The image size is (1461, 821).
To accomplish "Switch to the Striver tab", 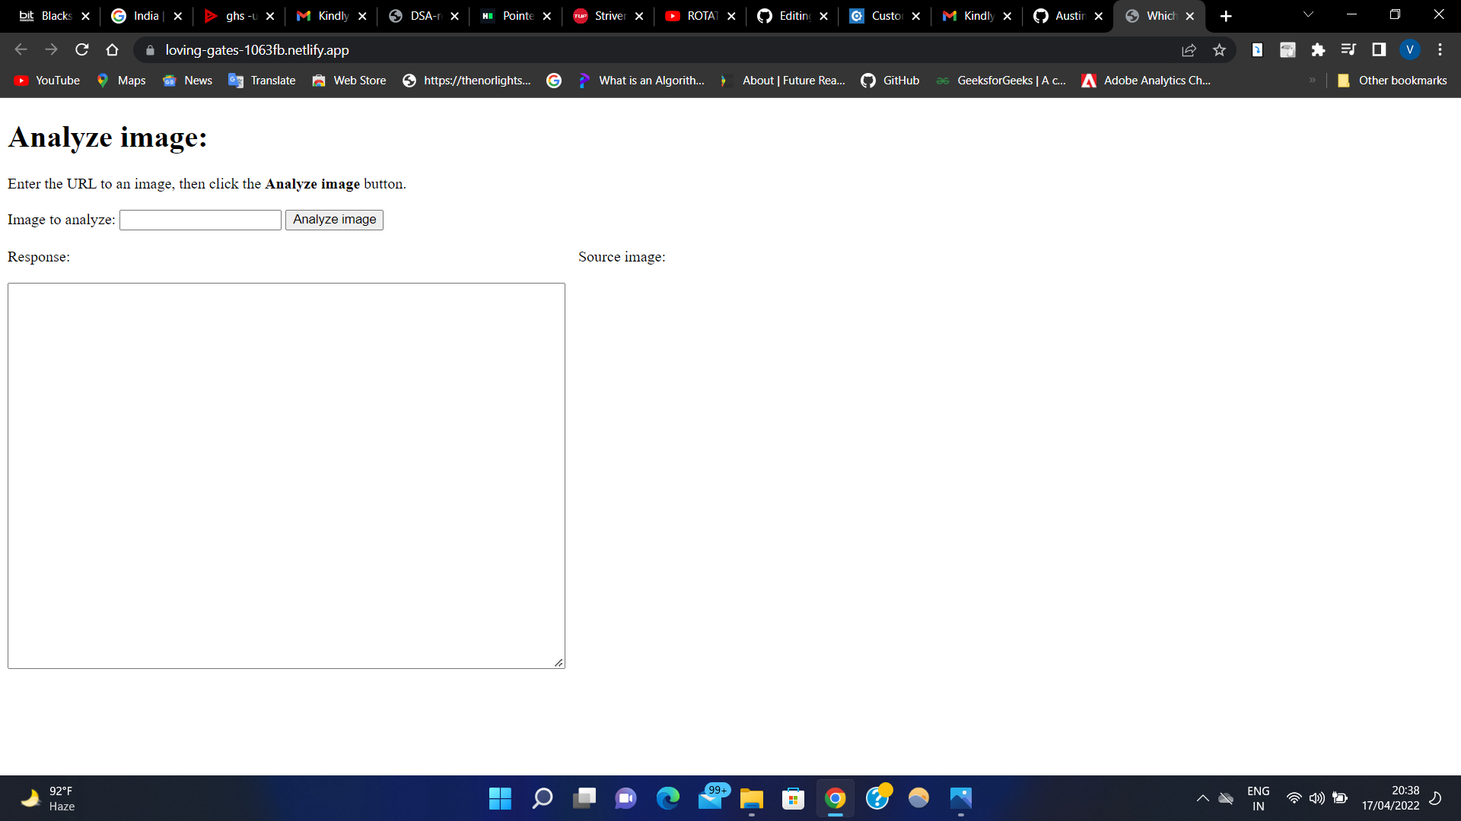I will pos(609,16).
